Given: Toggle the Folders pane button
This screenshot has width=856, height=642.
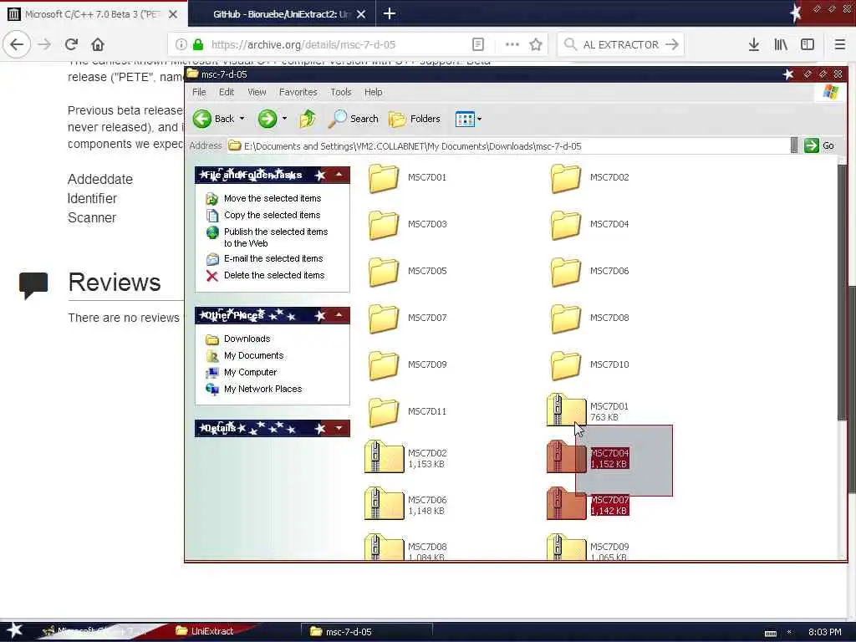Looking at the screenshot, I should pos(415,119).
